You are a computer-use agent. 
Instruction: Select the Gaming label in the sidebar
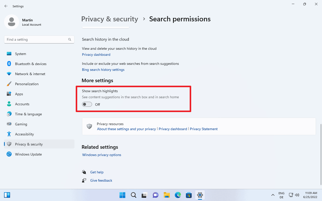[x=21, y=124]
